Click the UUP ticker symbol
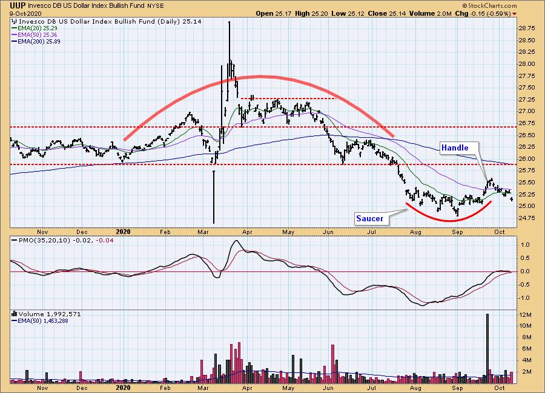This screenshot has width=545, height=393. (18, 5)
